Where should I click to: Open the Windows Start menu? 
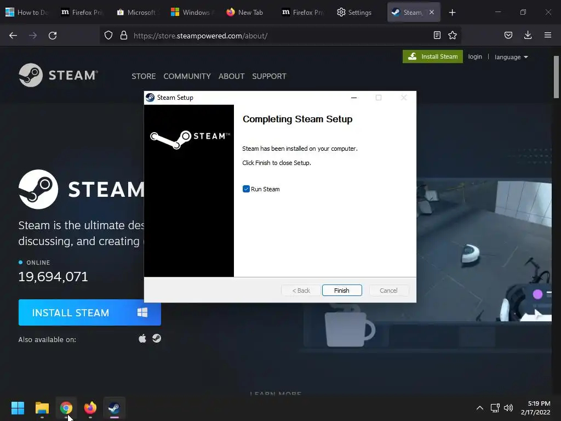tap(18, 408)
